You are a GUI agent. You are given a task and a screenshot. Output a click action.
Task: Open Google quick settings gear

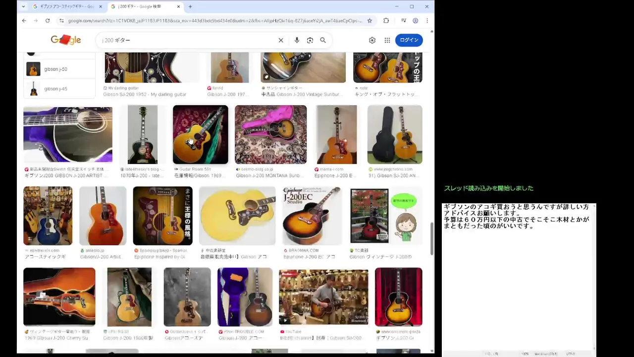372,40
